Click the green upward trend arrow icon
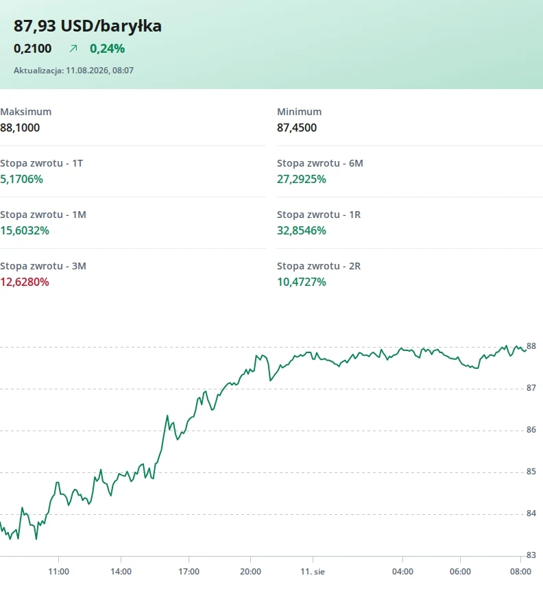Image resolution: width=543 pixels, height=593 pixels. coord(73,49)
